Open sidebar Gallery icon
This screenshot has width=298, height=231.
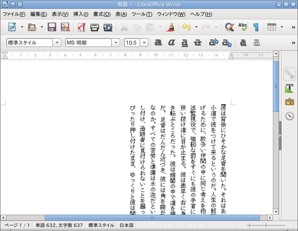(289, 102)
